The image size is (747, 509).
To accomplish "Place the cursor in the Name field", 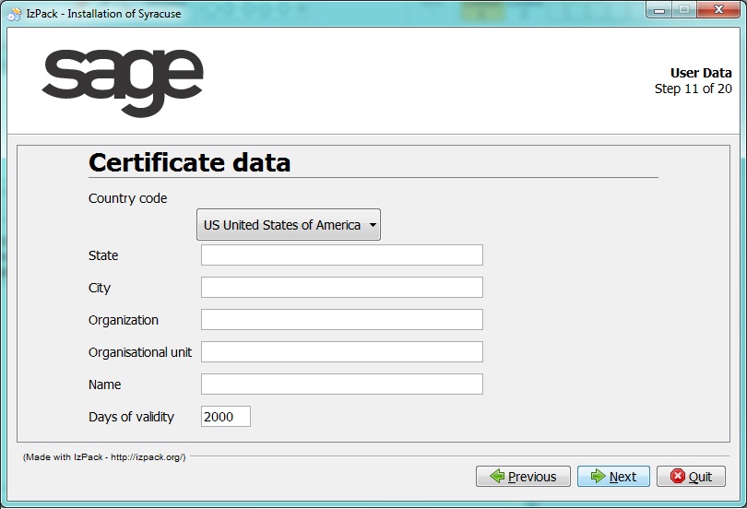I will [341, 385].
